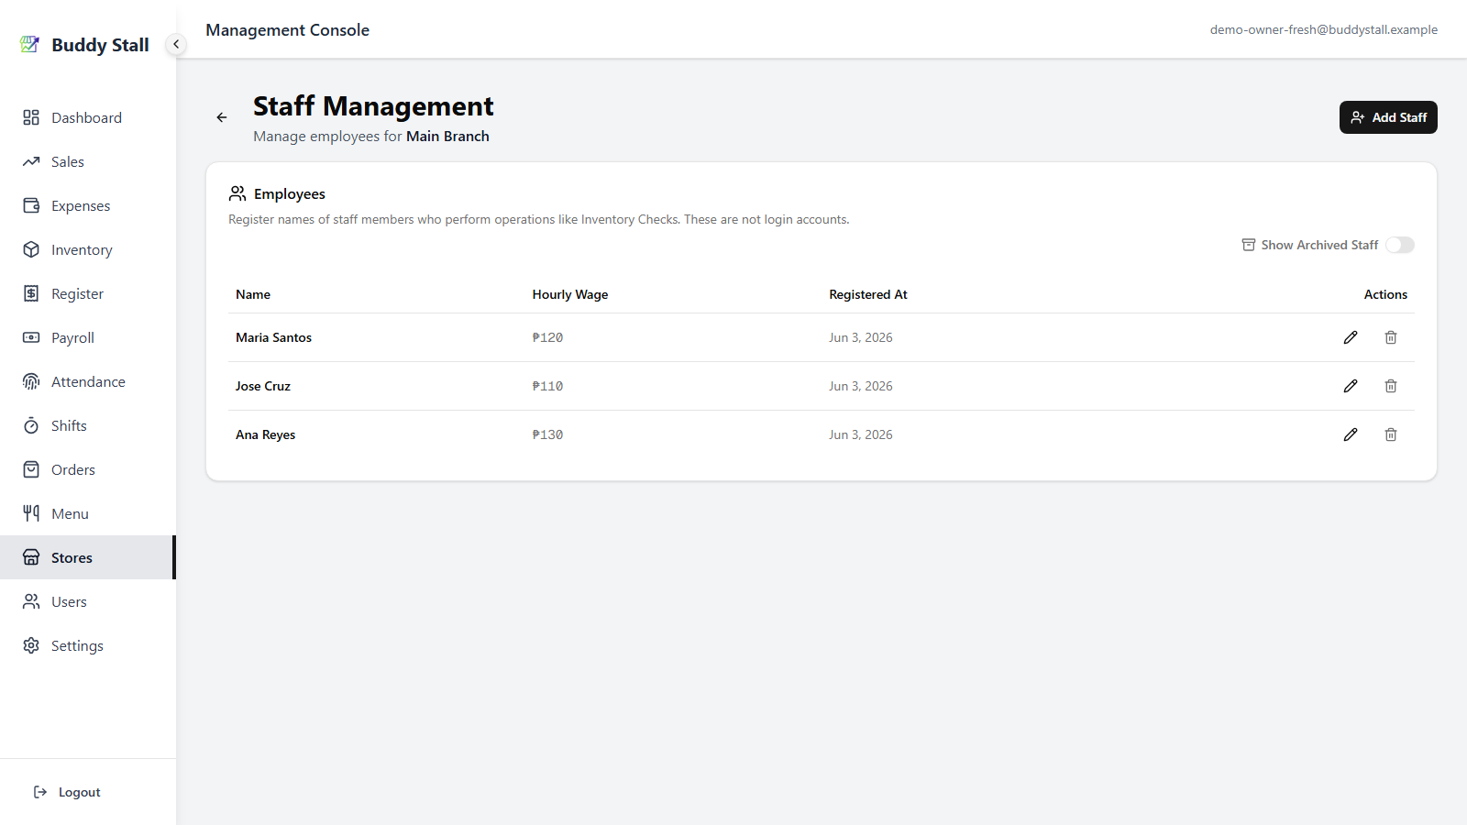Screen dimensions: 1467x825
Task: Click the Add Staff button
Action: click(1388, 117)
